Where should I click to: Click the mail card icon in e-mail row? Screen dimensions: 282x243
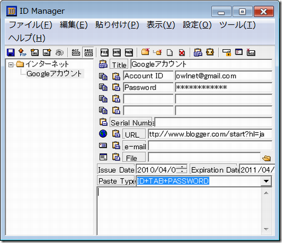tap(103, 145)
